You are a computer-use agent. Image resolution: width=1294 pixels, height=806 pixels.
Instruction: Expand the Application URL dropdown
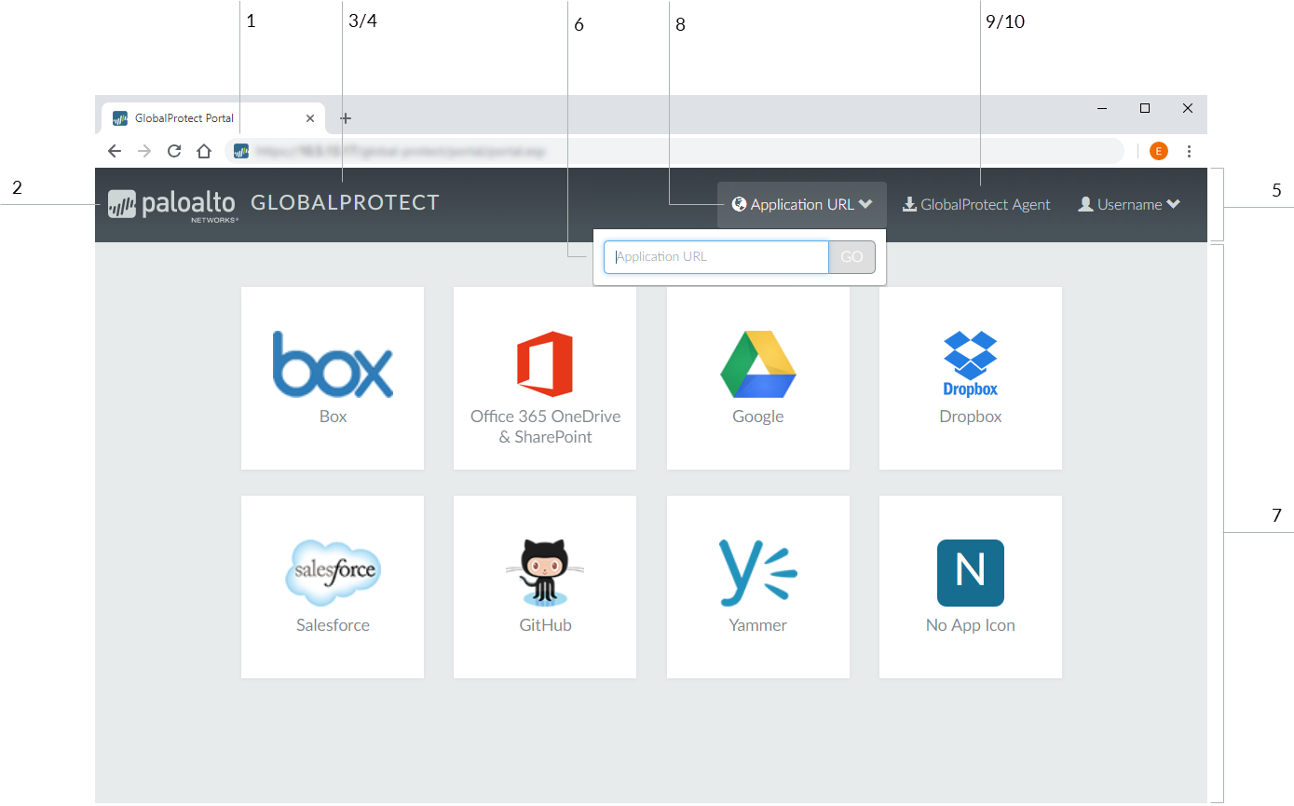801,205
